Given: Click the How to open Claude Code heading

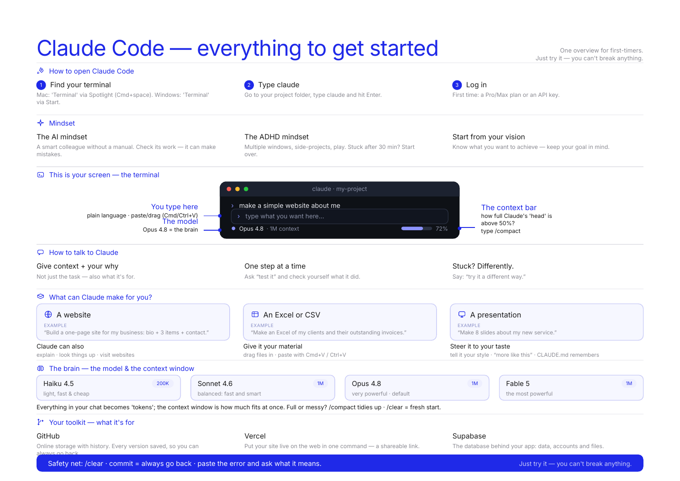Looking at the screenshot, I should (x=91, y=71).
